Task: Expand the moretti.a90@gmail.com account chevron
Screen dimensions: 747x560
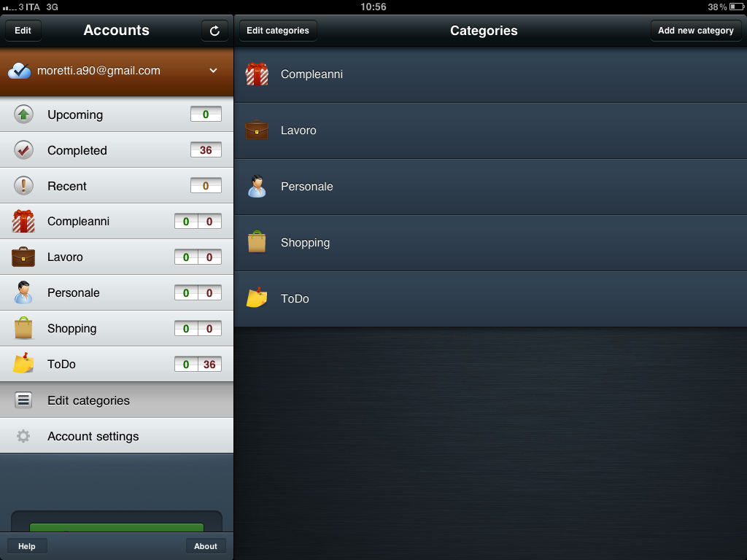Action: pos(214,71)
